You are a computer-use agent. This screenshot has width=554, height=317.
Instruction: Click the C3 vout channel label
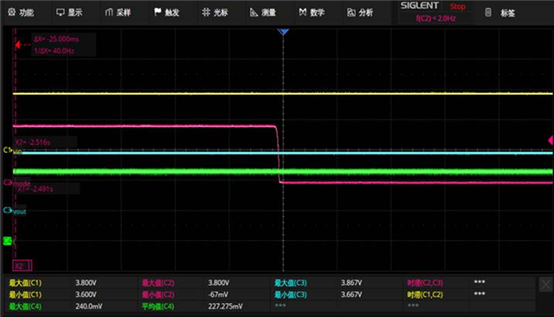15,211
